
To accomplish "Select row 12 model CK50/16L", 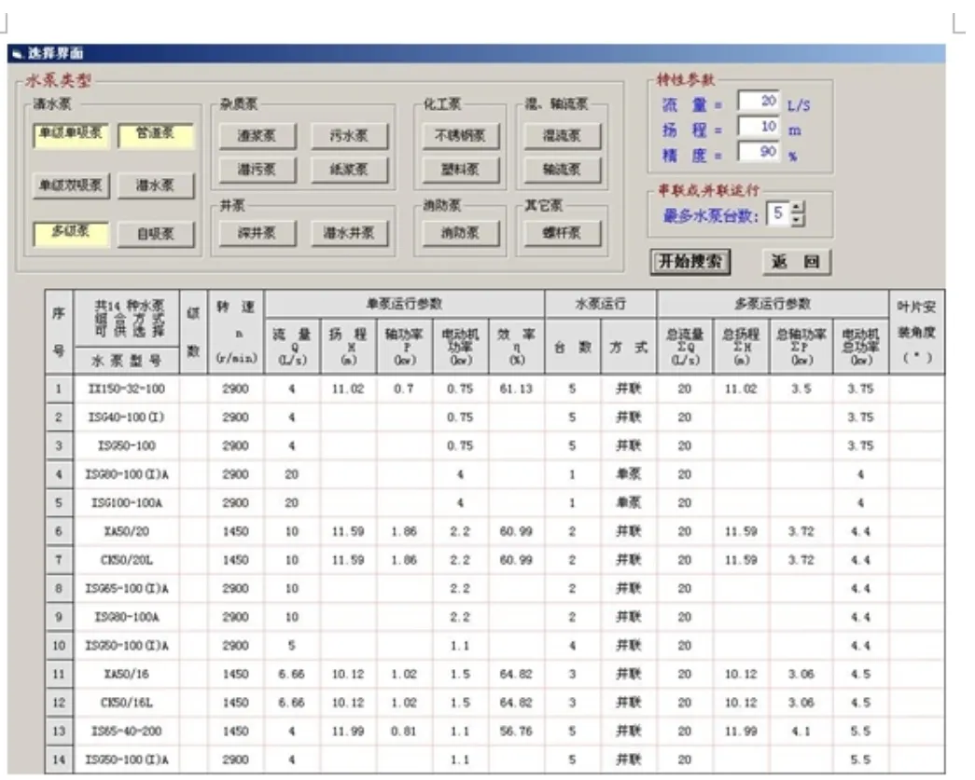I will (x=127, y=703).
